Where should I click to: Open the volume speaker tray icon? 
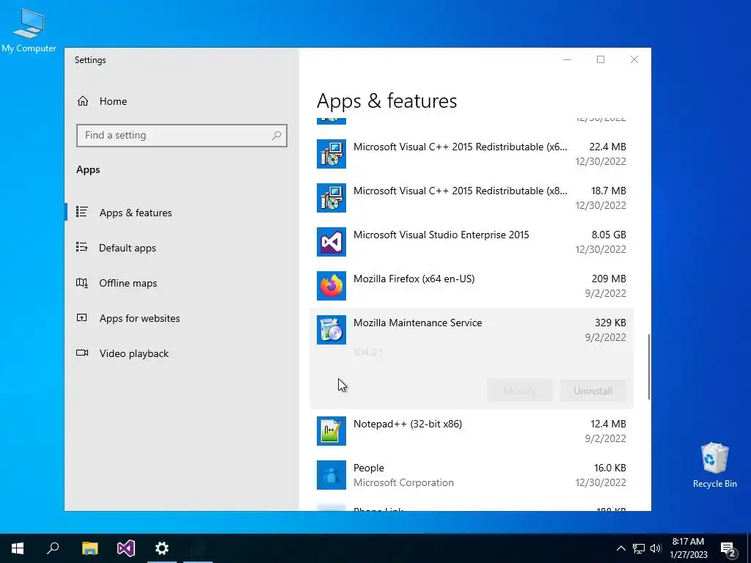click(656, 548)
